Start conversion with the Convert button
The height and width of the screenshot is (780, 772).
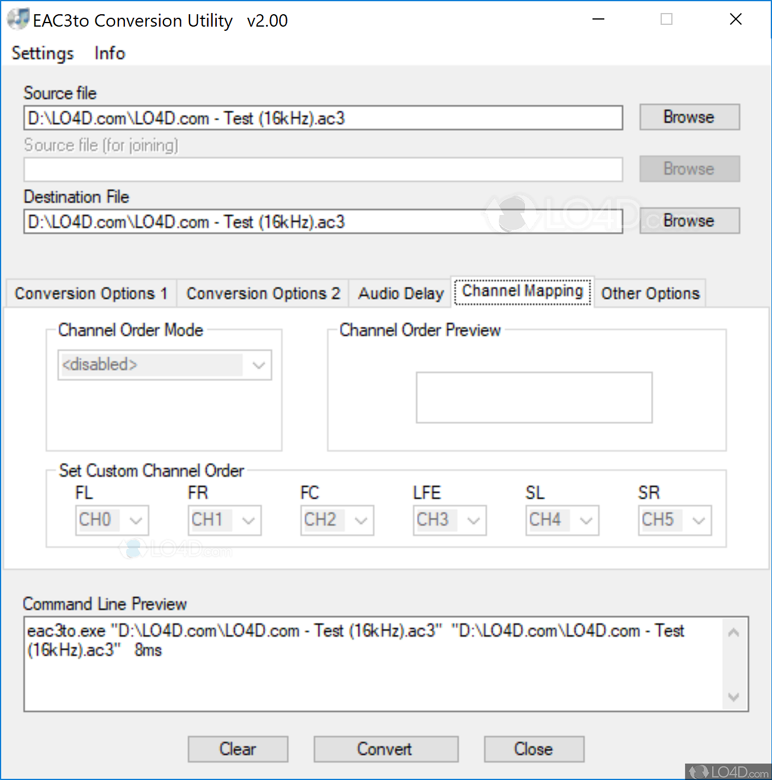386,749
